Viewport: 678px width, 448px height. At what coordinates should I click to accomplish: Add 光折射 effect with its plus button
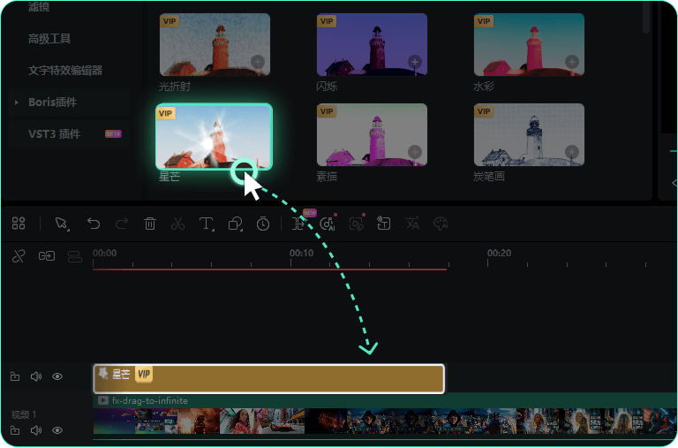(x=258, y=62)
